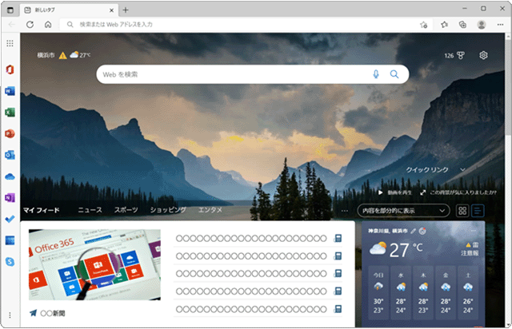The image size is (512, 329).
Task: Open the browser Settings and more menu
Action: pos(500,25)
